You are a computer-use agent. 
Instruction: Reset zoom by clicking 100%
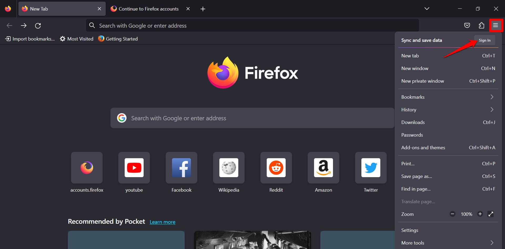(x=466, y=214)
